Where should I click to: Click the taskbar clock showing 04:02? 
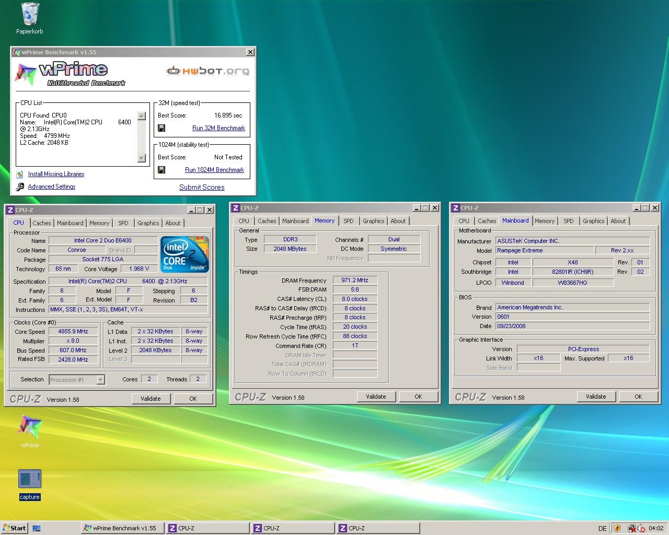click(x=656, y=528)
